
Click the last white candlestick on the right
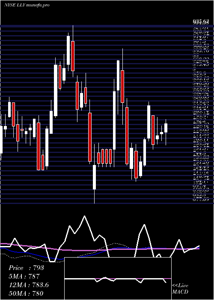coord(166,128)
